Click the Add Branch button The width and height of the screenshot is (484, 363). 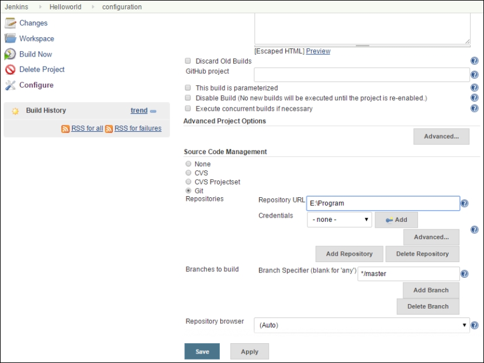431,290
